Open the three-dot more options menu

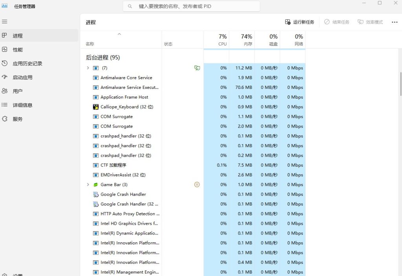click(x=395, y=22)
